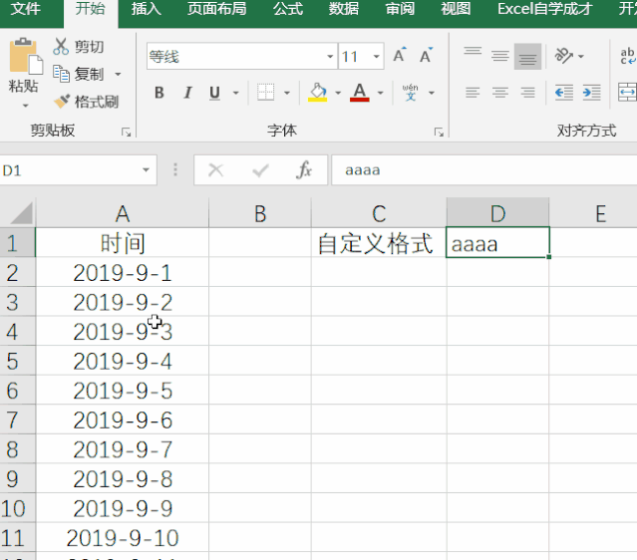Open the Excel自学成才 tab

[x=544, y=9]
